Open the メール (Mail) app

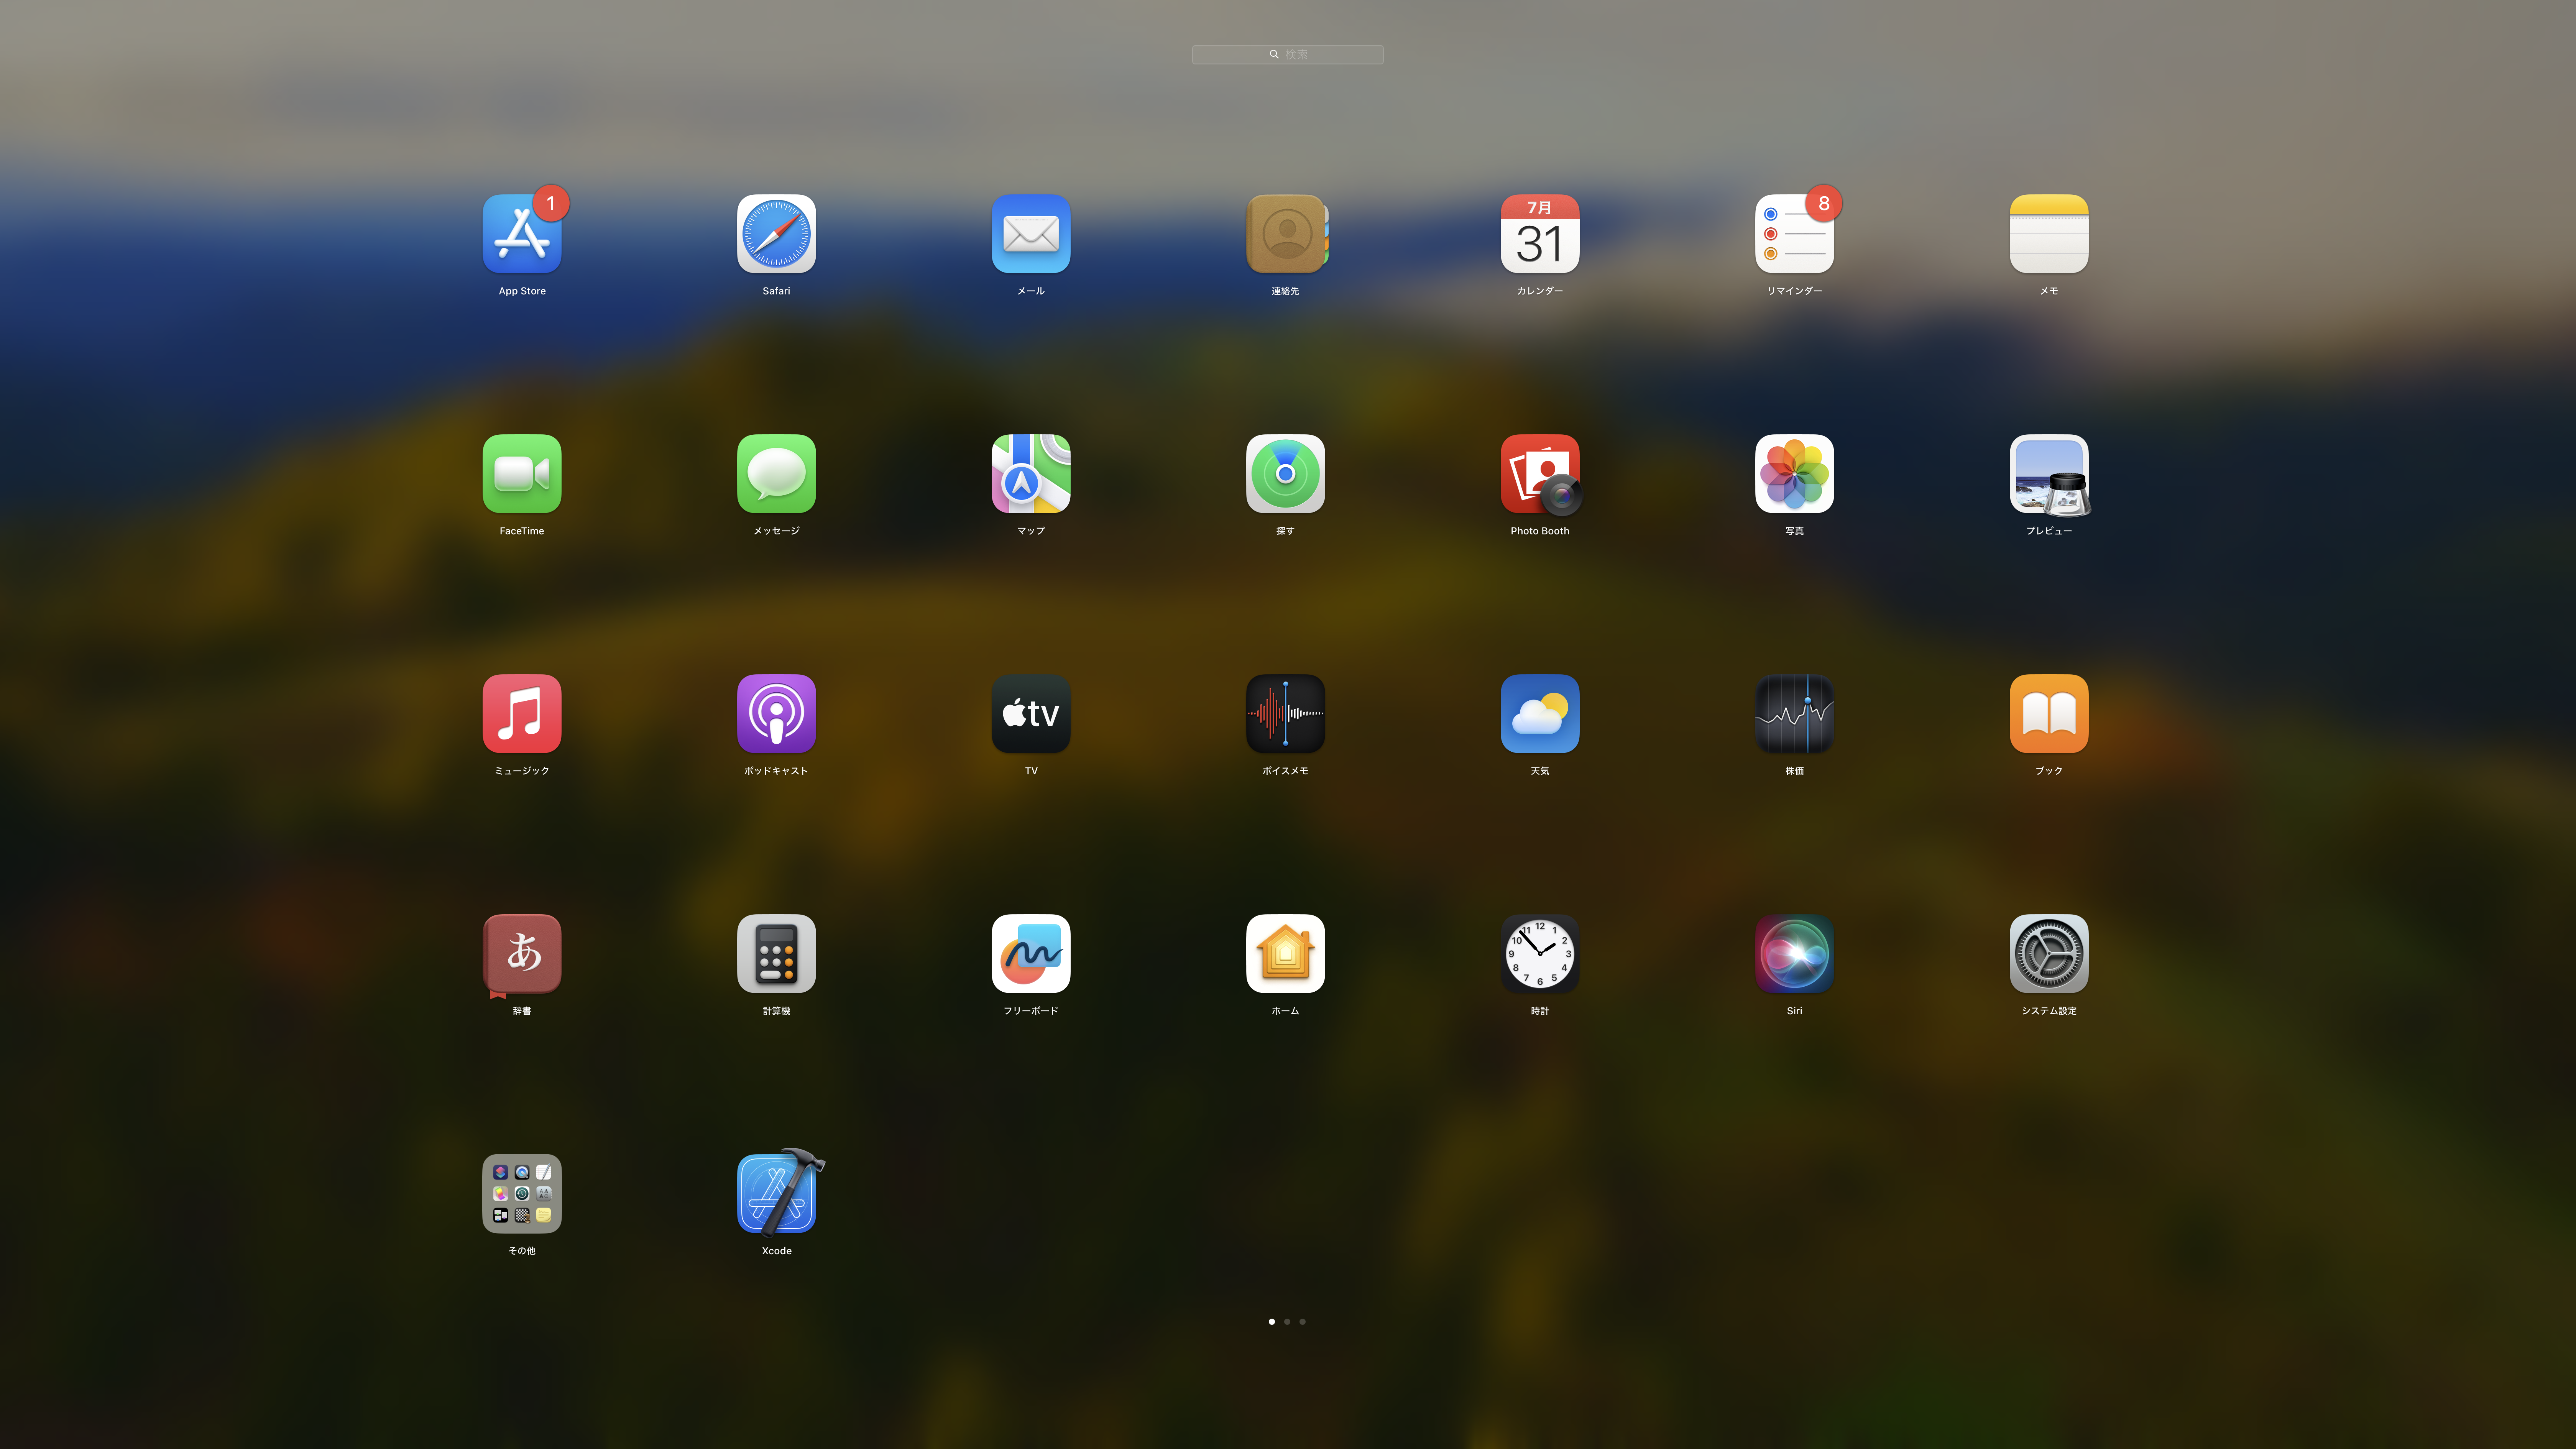coord(1031,234)
